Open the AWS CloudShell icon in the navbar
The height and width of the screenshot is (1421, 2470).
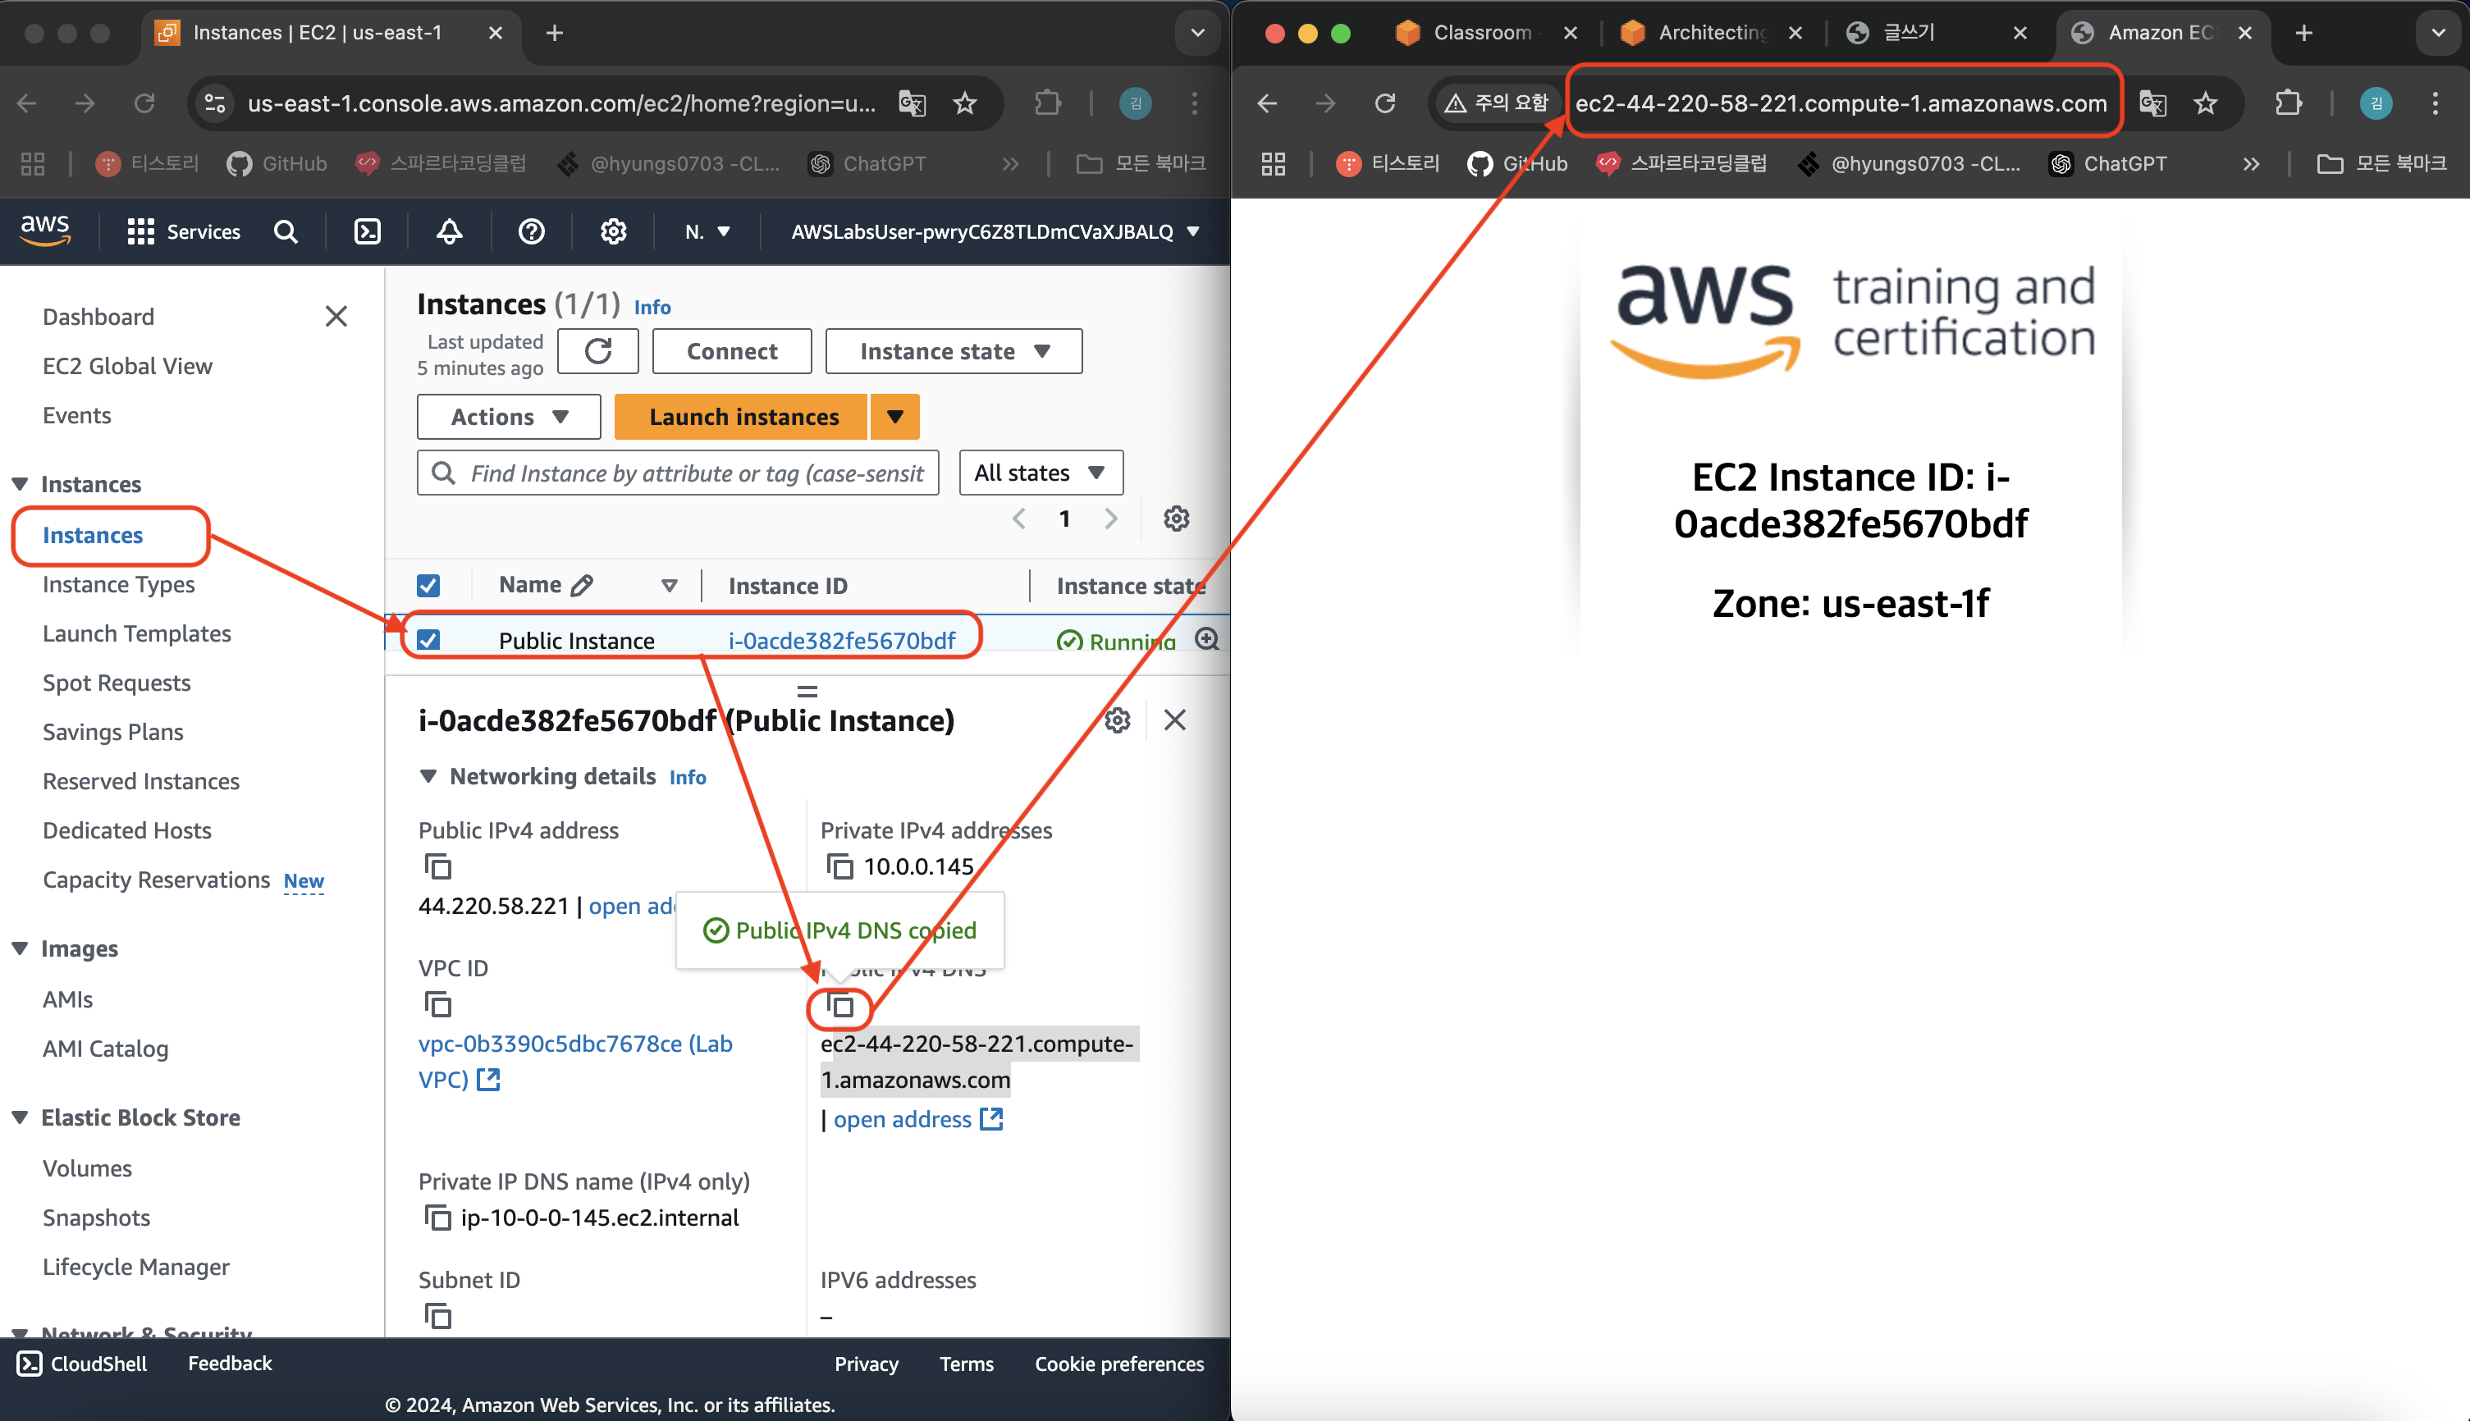click(367, 231)
